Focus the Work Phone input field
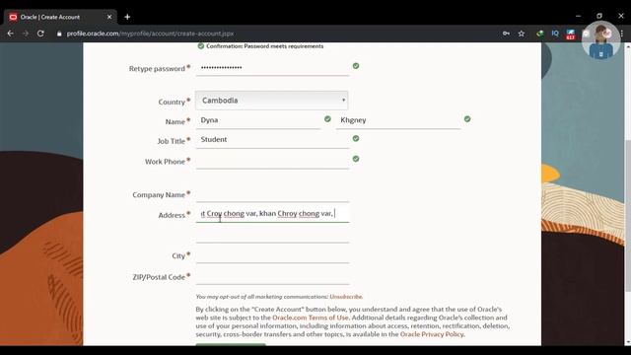The width and height of the screenshot is (631, 355). pos(272,161)
